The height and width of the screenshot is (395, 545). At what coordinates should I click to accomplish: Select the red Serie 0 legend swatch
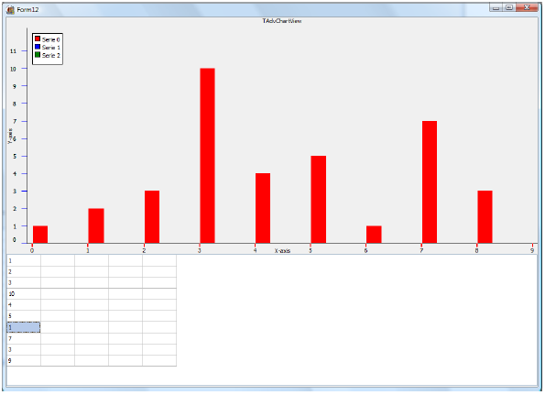(x=38, y=38)
